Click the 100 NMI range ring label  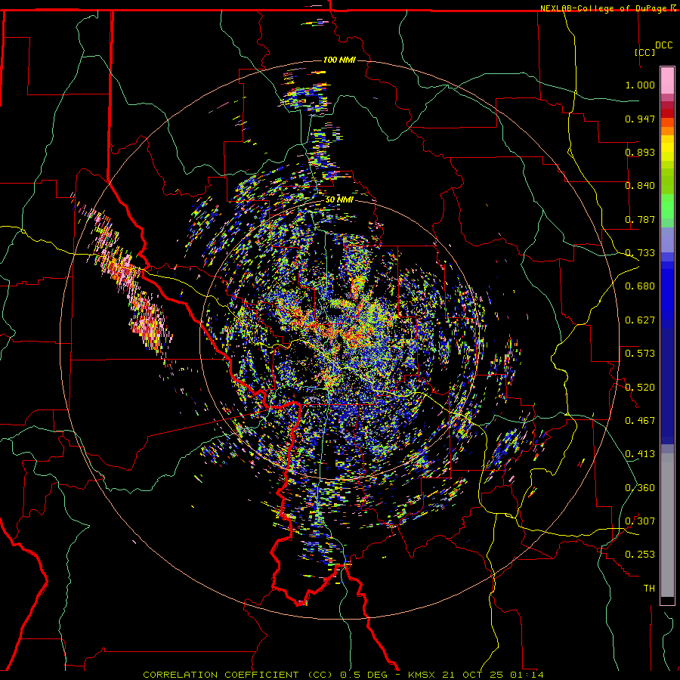[339, 60]
